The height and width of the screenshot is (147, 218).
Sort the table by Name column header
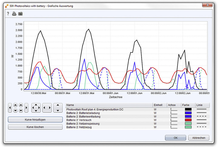tap(108, 105)
